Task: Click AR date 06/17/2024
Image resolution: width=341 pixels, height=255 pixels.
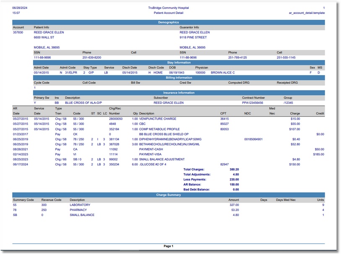Action: click(x=21, y=164)
